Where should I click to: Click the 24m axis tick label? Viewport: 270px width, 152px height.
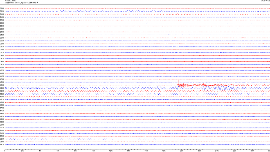pos(217,151)
